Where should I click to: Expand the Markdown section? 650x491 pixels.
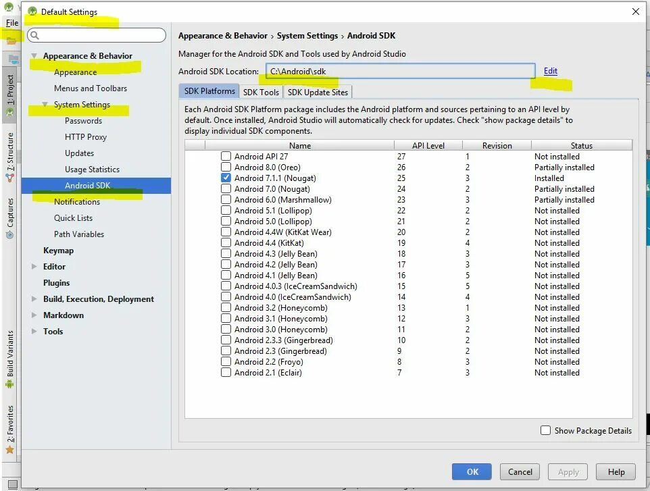34,315
